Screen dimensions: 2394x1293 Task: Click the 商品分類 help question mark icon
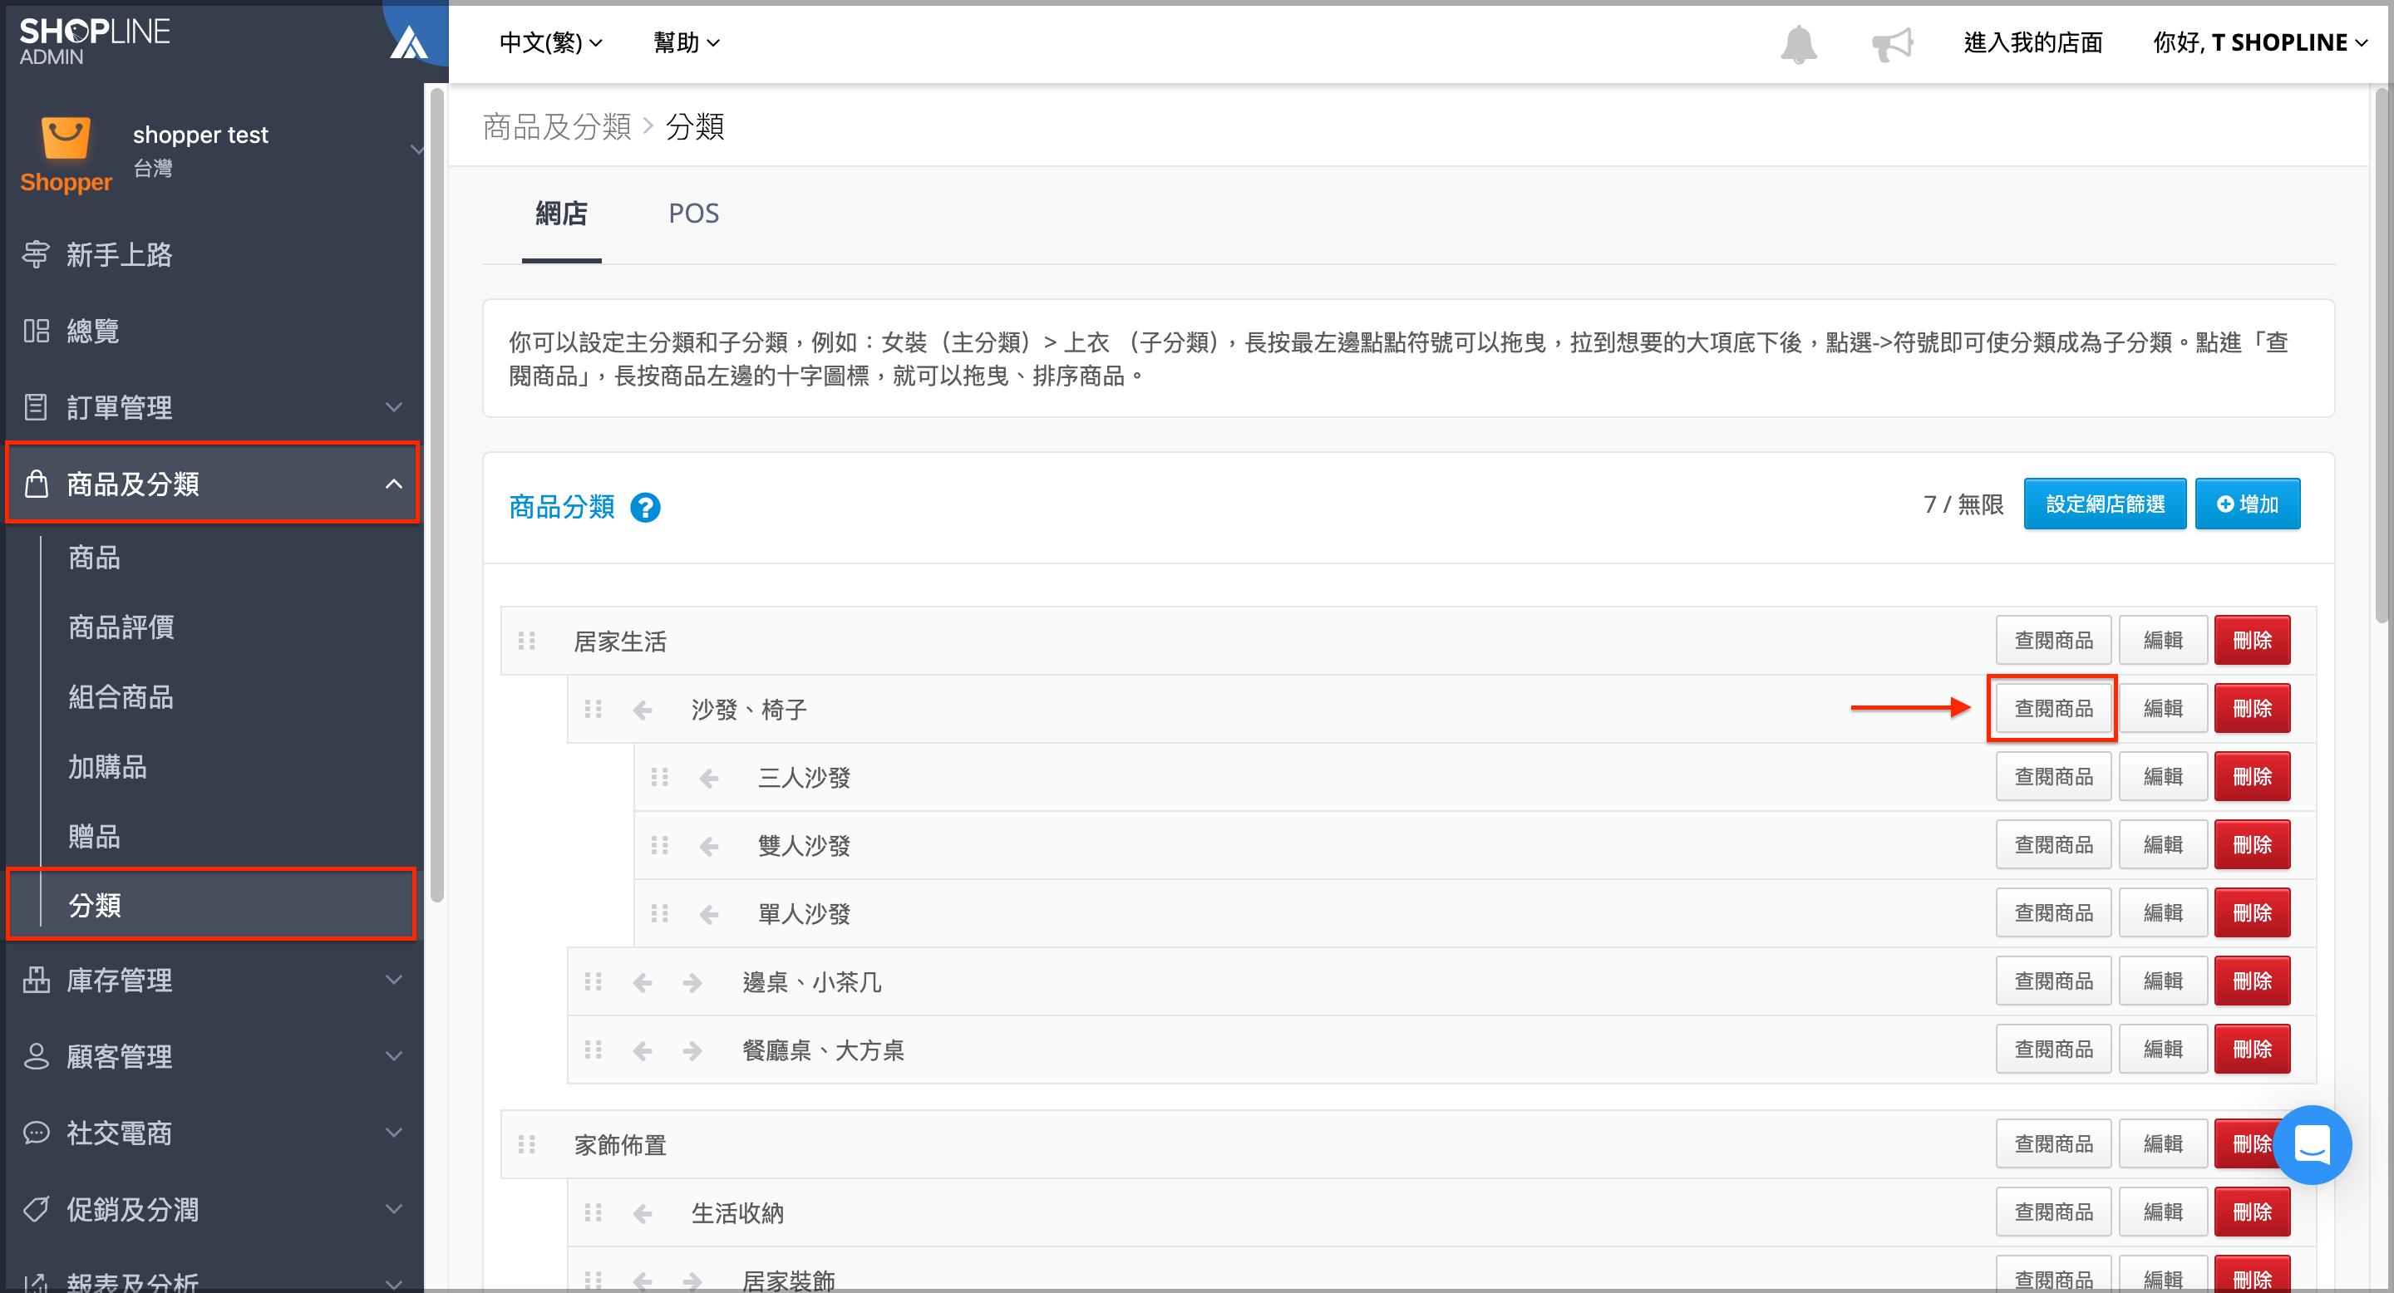point(645,507)
